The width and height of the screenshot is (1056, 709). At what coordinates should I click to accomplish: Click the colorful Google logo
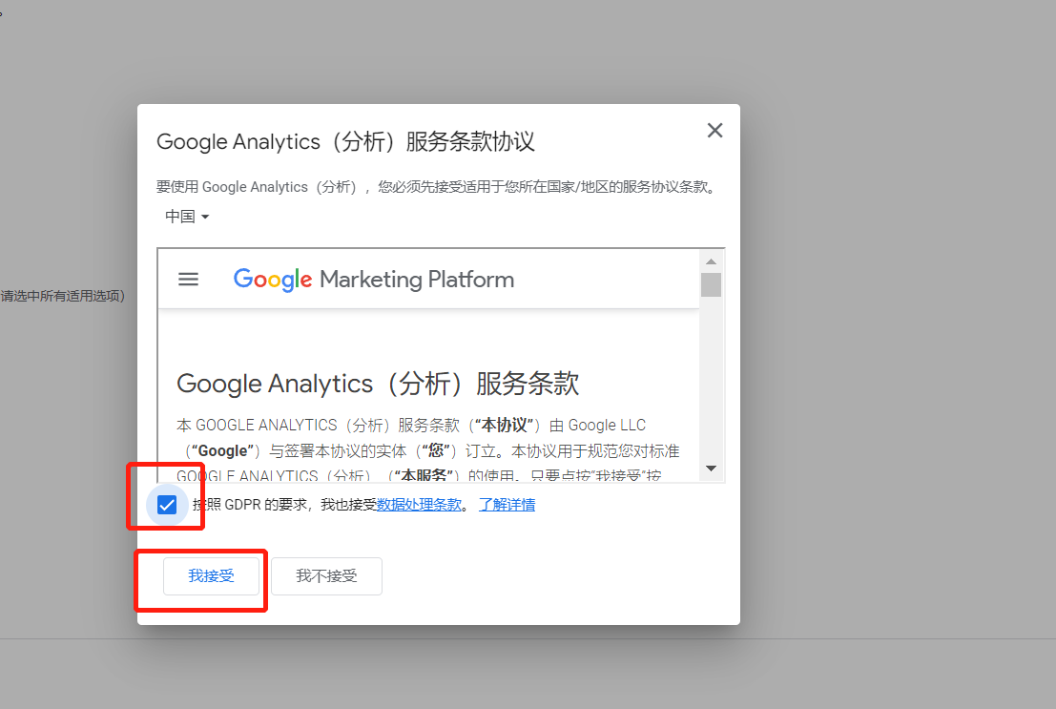(273, 279)
